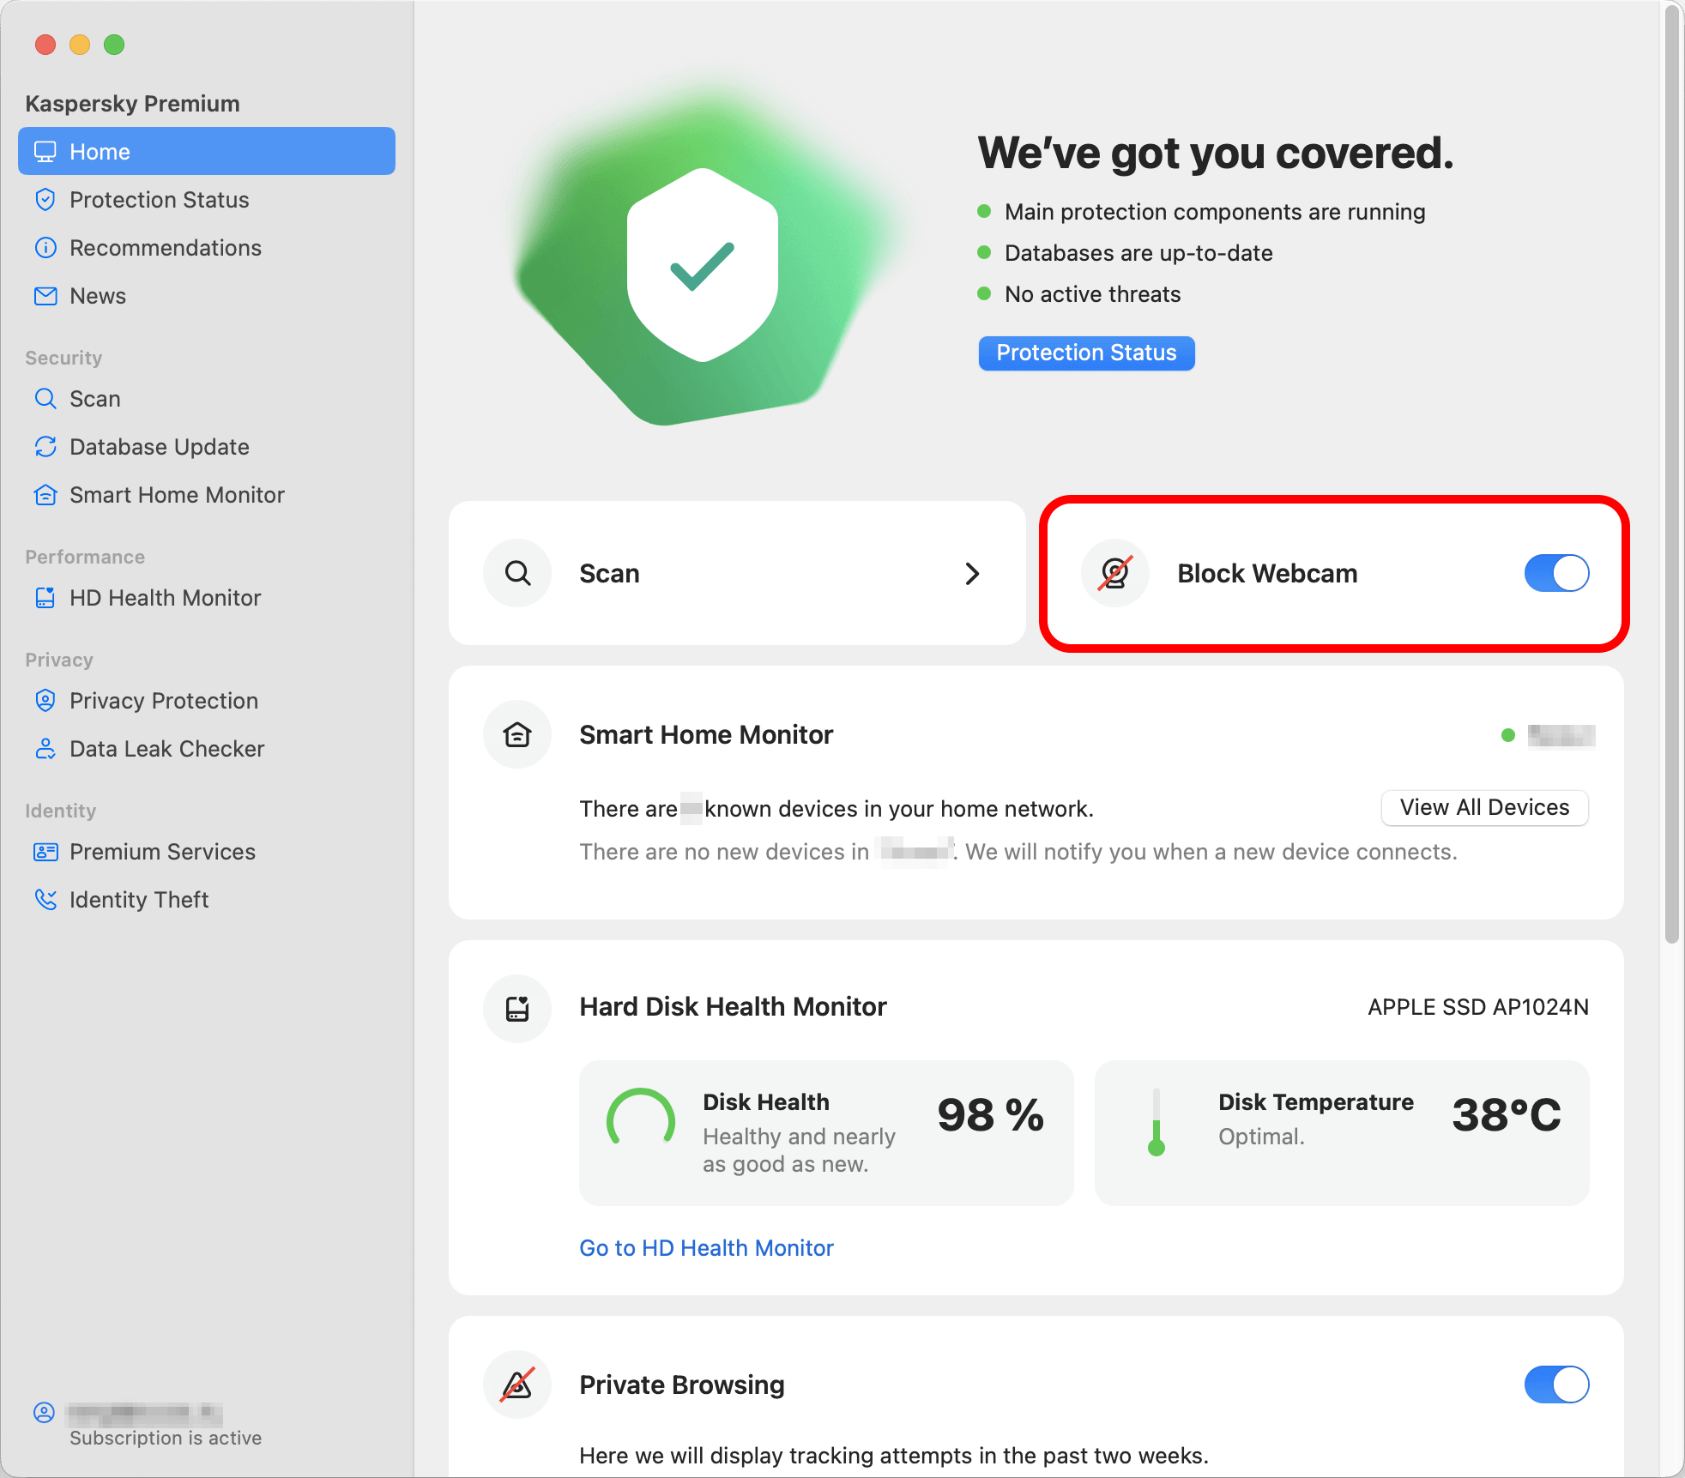Click the Hard Disk Health Monitor card icon
Screen dimensions: 1685x1478
[517, 1009]
